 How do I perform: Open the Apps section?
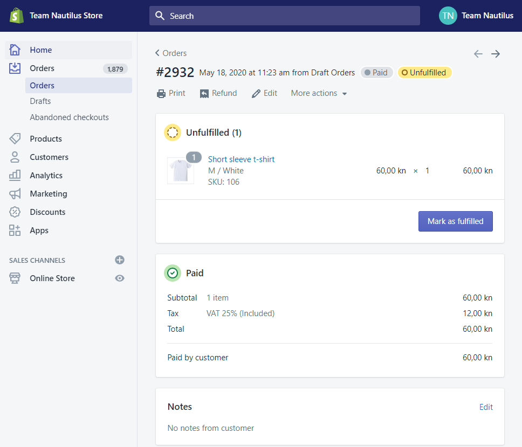(39, 231)
